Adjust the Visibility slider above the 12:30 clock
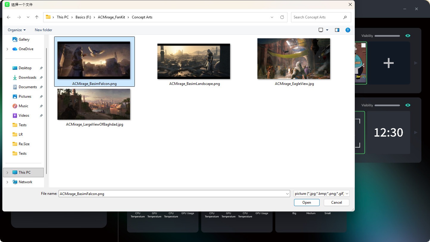Viewport: 430px width, 242px height. (x=387, y=105)
